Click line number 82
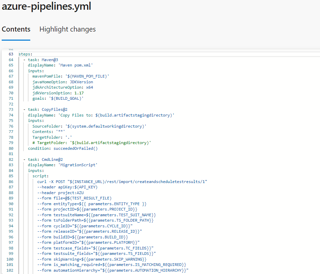This screenshot has height=274, width=320. [11, 159]
